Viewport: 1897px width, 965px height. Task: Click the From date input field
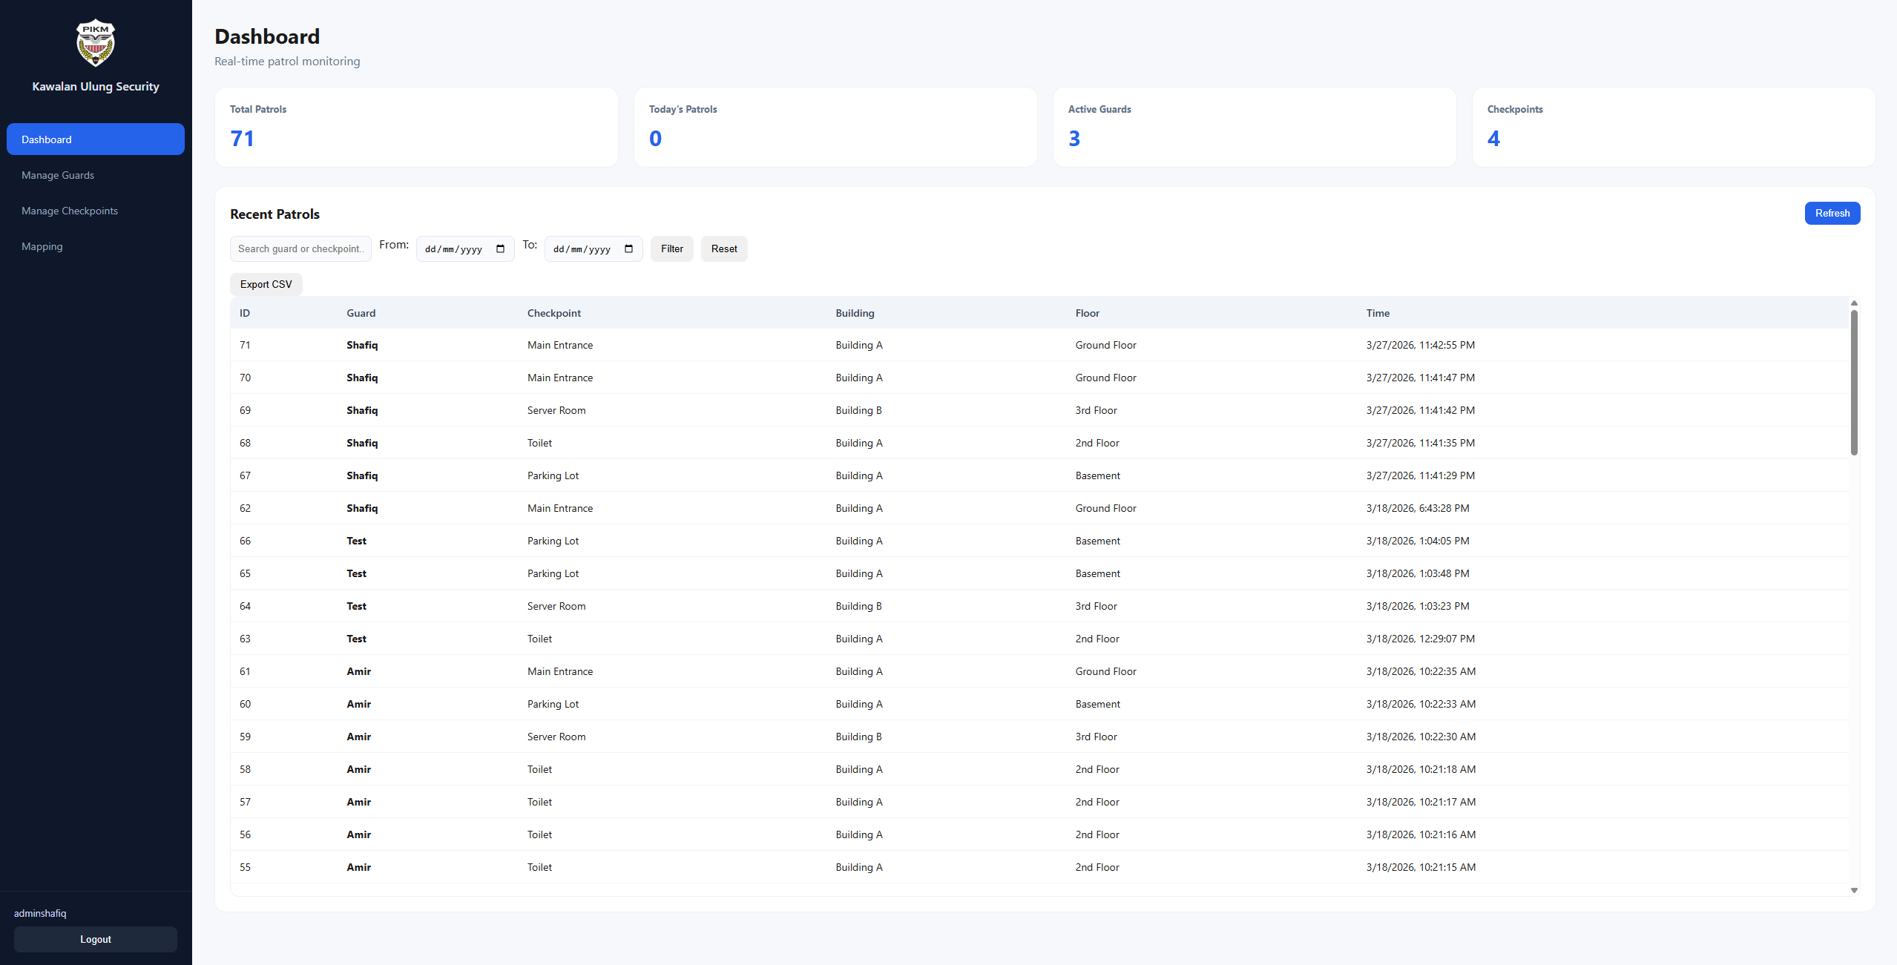[454, 249]
